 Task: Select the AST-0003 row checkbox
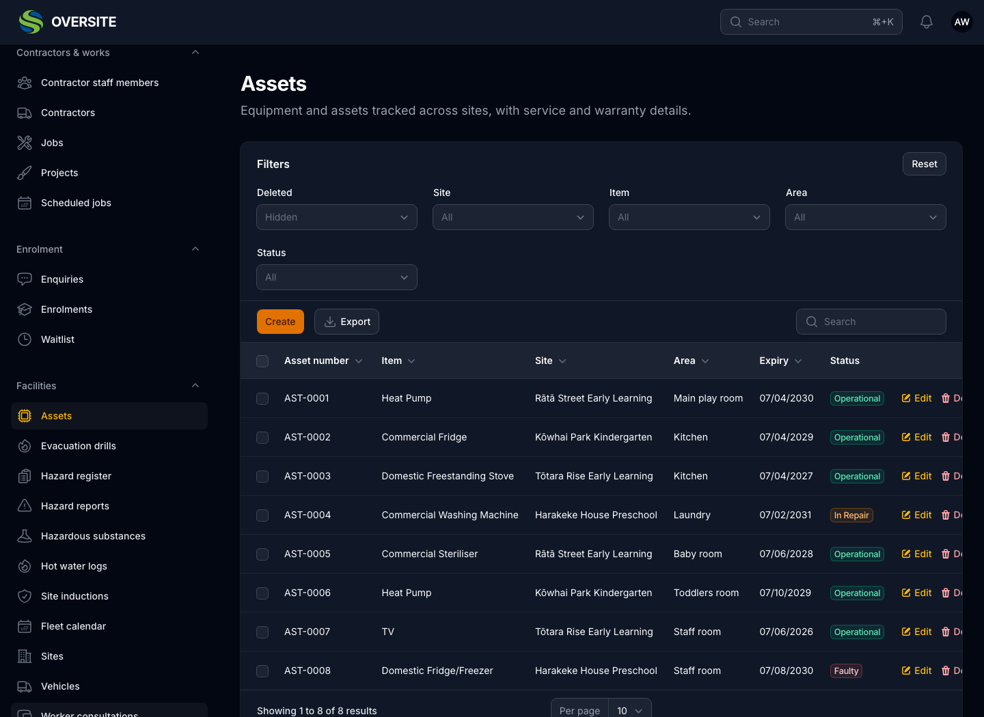coord(262,476)
